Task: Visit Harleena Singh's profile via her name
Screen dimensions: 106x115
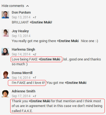Action: coord(23,50)
